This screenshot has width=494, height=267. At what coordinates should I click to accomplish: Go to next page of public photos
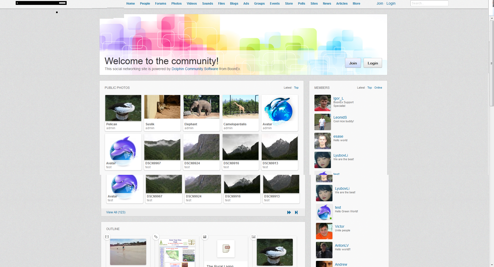(289, 212)
